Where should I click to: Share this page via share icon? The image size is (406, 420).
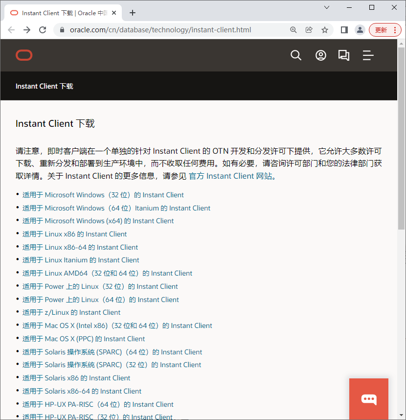pyautogui.click(x=309, y=30)
